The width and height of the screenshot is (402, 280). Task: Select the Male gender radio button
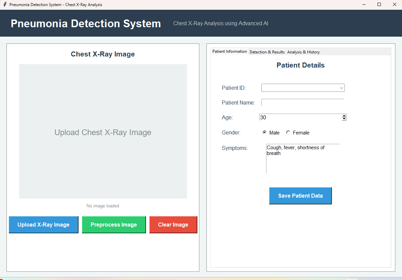(265, 133)
